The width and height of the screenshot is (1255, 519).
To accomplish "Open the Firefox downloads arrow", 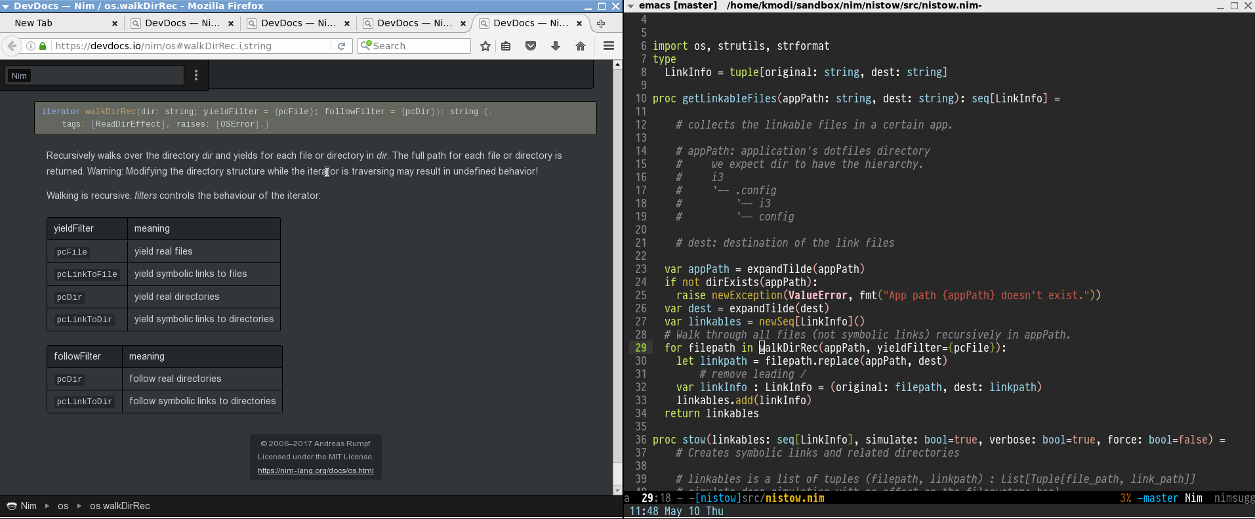I will pyautogui.click(x=556, y=46).
